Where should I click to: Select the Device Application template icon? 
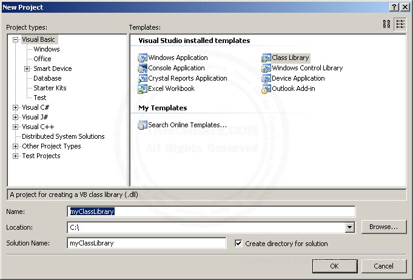tap(266, 78)
